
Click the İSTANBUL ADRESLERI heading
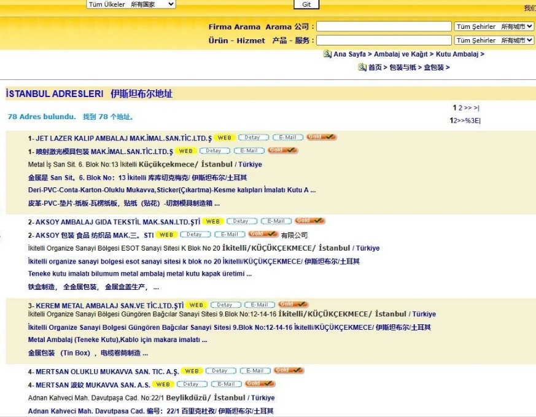(x=55, y=93)
